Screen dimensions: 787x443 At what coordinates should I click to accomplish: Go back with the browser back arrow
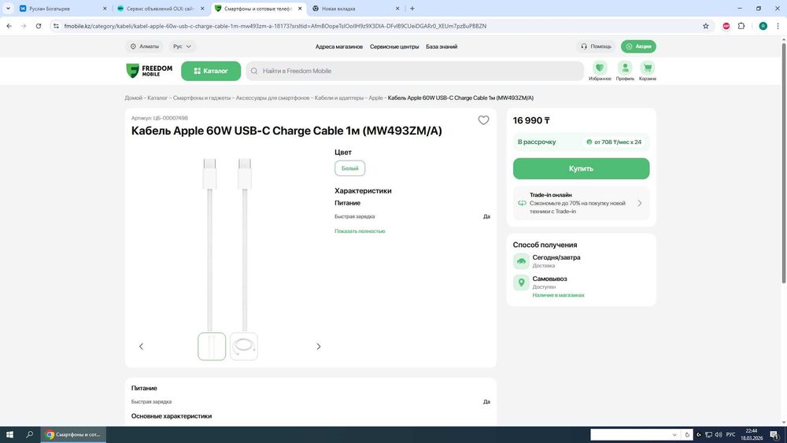click(x=9, y=26)
